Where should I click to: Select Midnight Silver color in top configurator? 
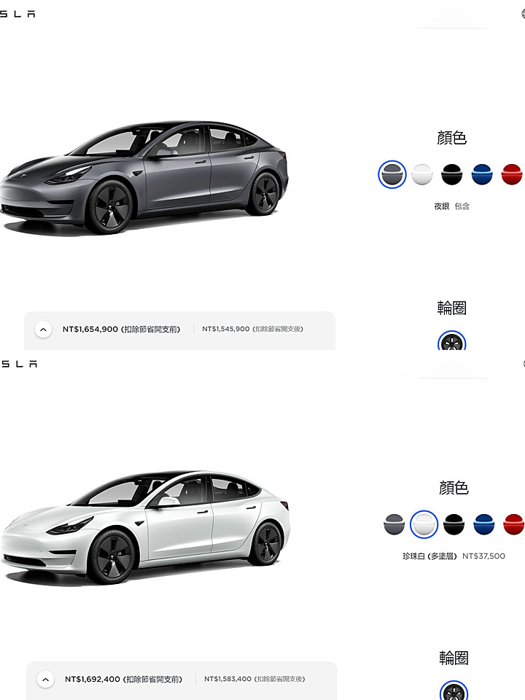[x=392, y=174]
